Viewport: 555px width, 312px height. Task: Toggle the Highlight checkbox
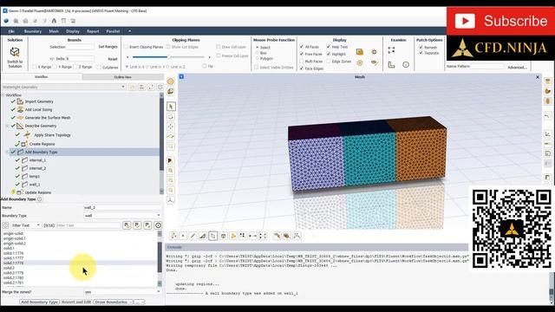pyautogui.click(x=329, y=54)
